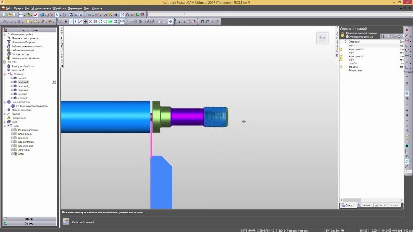This screenshot has width=413, height=232.
Task: Select the grid snap icon
Action: click(x=60, y=22)
